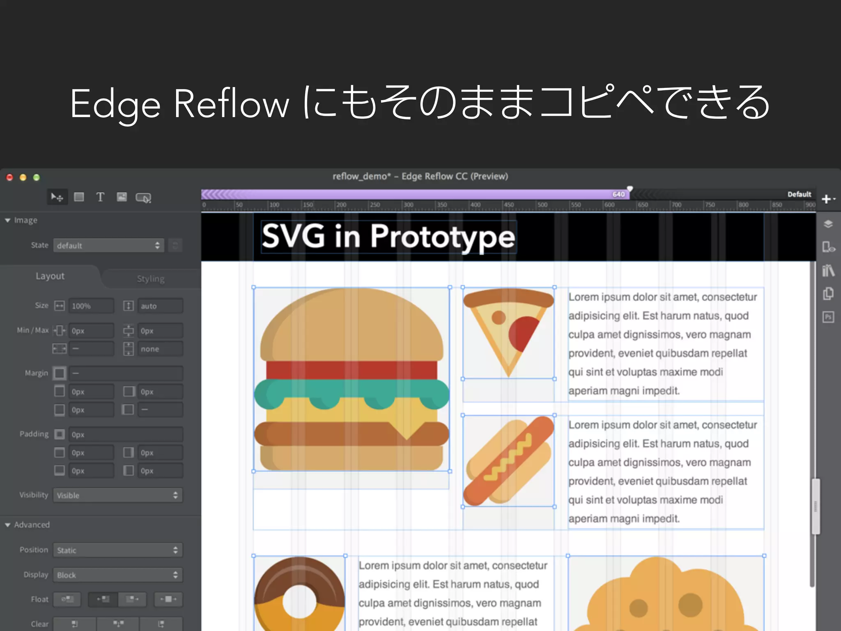Select the hamburger image
Viewport: 841px width, 631px height.
(352, 379)
